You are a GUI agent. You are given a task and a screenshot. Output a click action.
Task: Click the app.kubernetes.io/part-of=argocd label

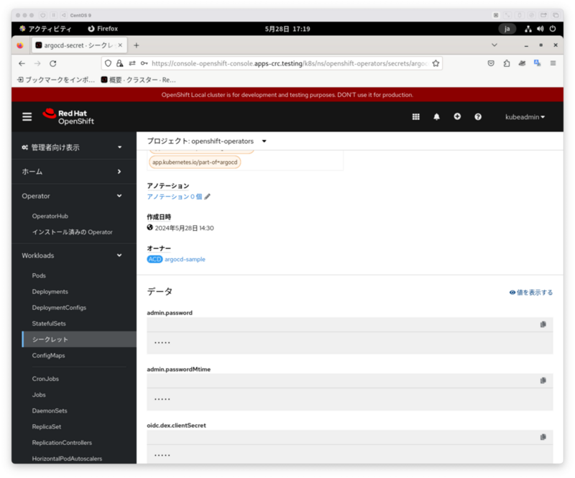point(195,162)
